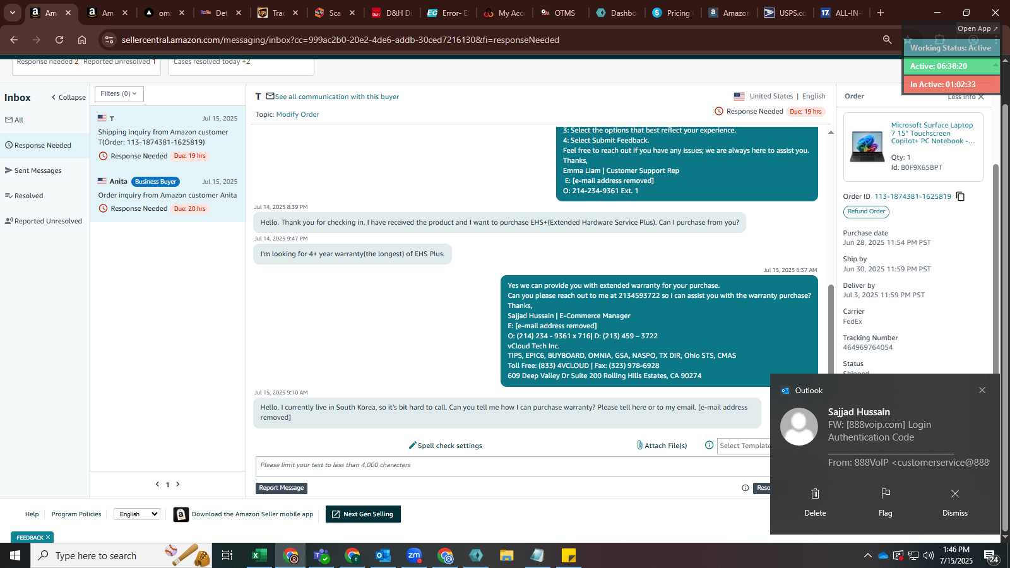Select the Response Needed folder
This screenshot has width=1010, height=568.
44,146
